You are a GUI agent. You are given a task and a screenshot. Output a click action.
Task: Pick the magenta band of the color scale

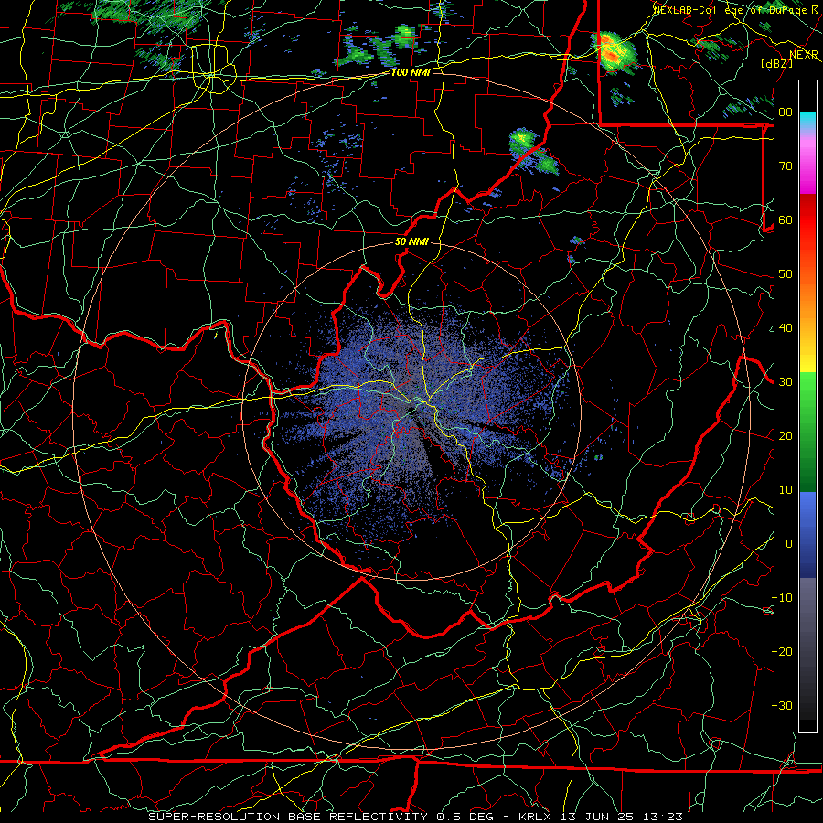pyautogui.click(x=807, y=168)
